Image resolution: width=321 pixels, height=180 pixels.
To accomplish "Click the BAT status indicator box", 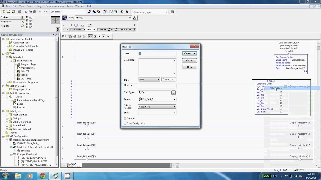I will coord(27,24).
